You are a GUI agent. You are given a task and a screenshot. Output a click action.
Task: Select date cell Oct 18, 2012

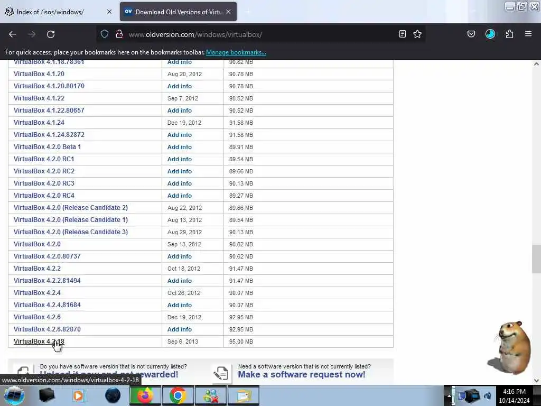coord(184,269)
